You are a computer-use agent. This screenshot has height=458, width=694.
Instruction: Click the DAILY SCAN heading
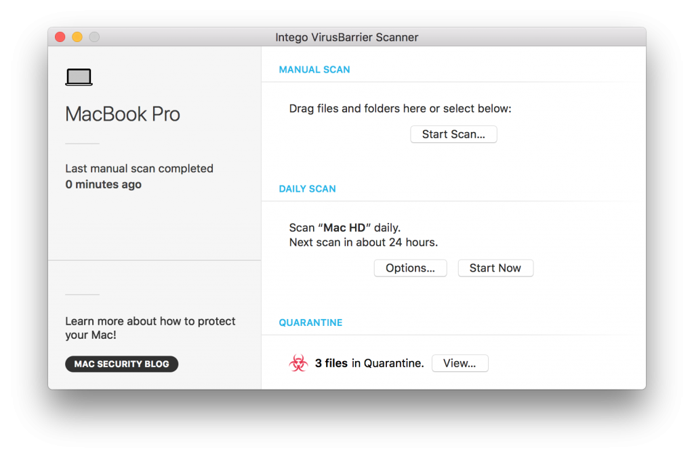(x=307, y=189)
